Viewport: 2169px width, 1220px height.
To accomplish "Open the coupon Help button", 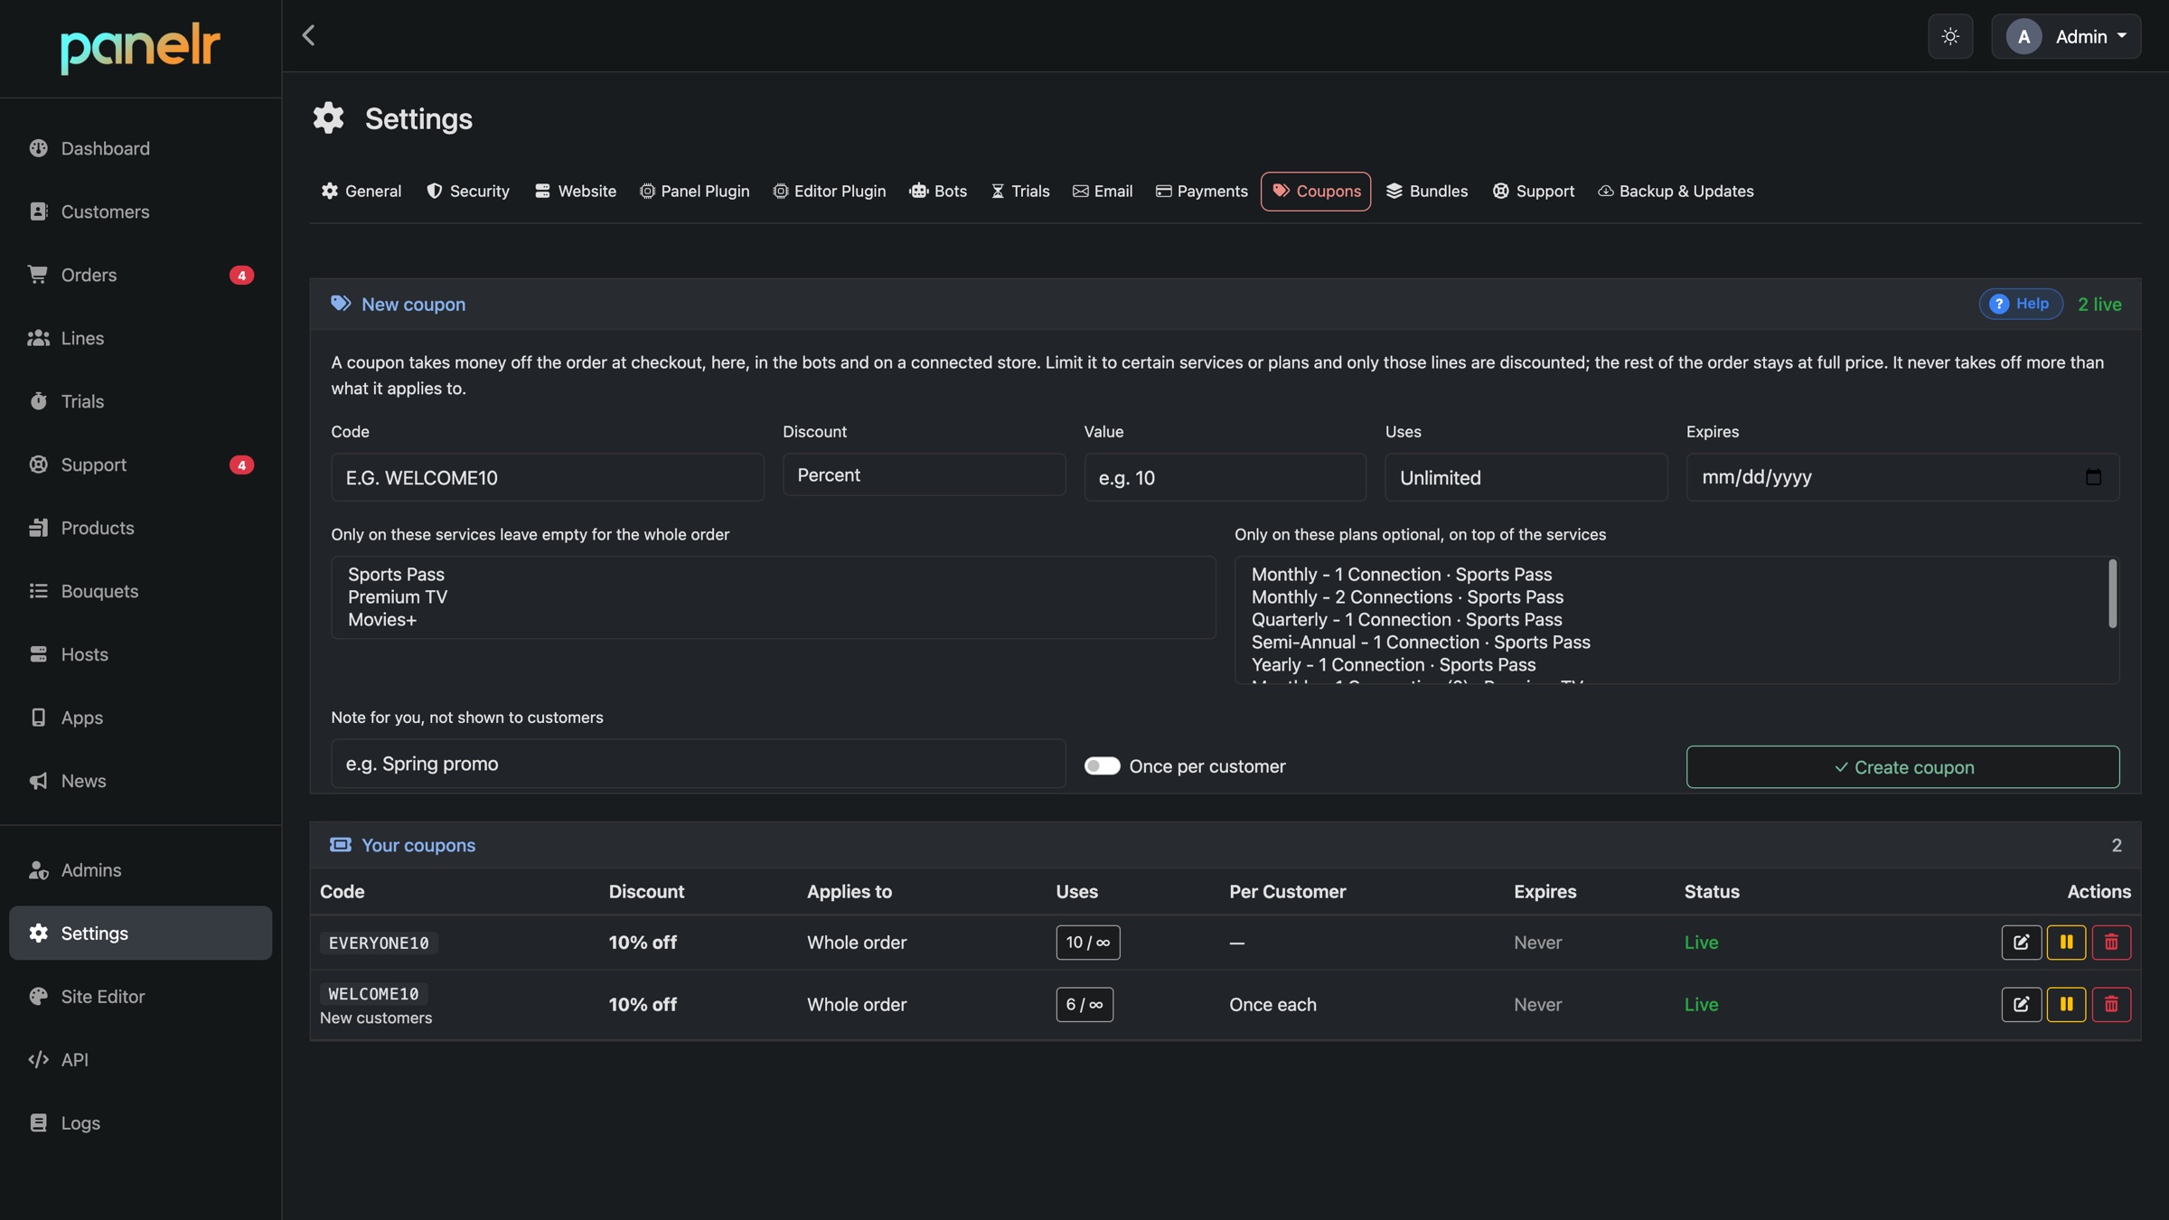I will pyautogui.click(x=2021, y=304).
